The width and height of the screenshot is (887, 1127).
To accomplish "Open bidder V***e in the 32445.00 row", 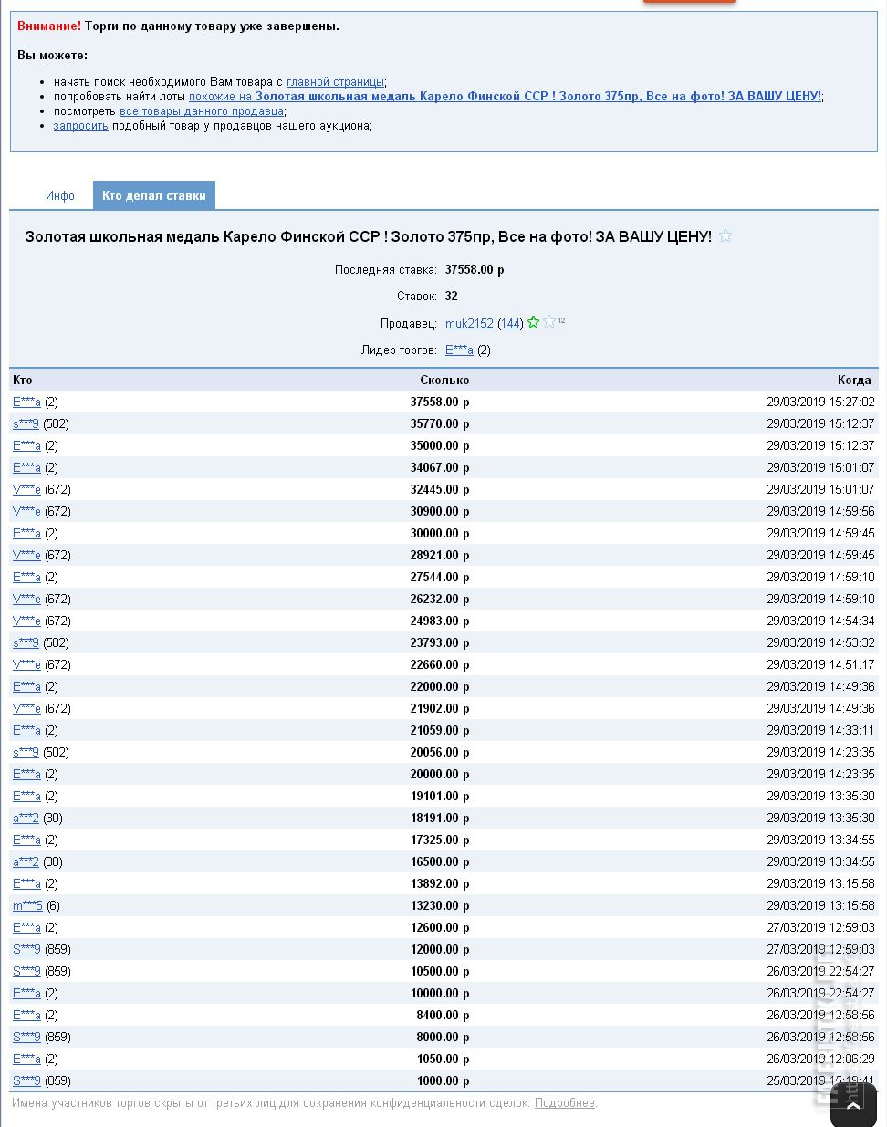I will click(x=26, y=490).
